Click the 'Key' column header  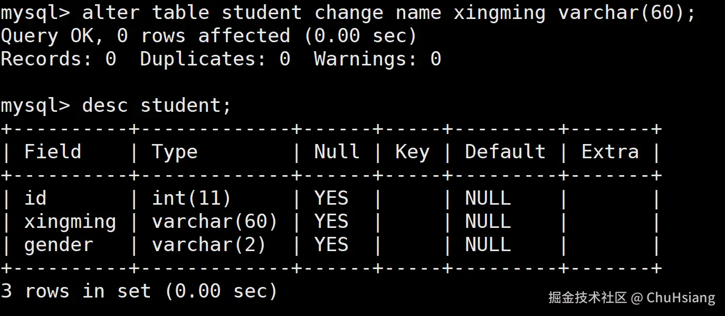[412, 152]
